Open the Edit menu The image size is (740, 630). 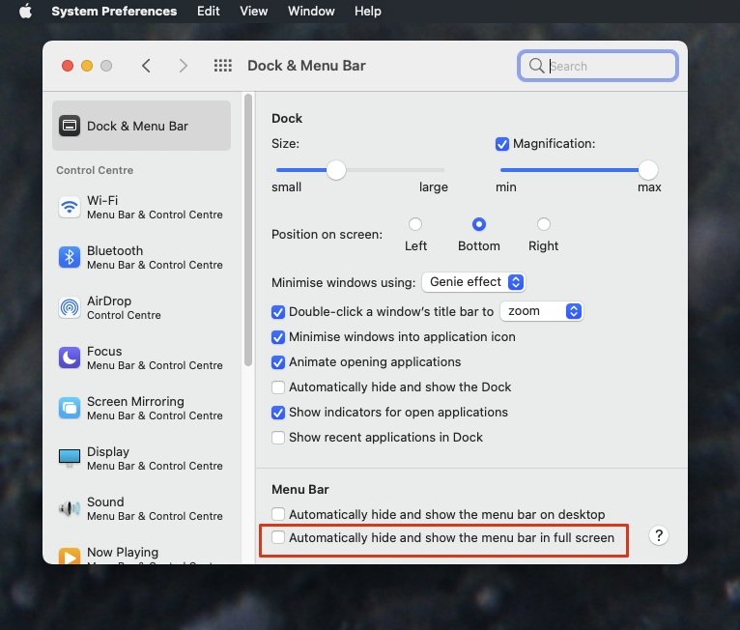point(208,11)
